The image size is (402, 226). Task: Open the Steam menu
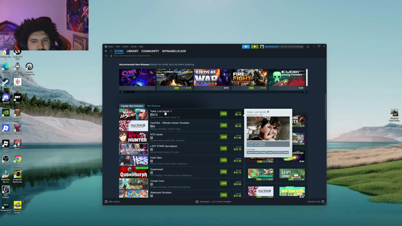click(111, 46)
